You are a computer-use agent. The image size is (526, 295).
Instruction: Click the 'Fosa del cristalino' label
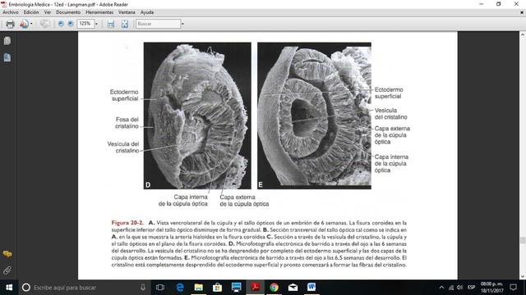[127, 123]
